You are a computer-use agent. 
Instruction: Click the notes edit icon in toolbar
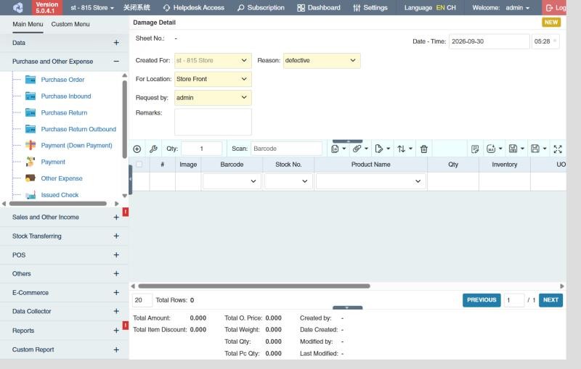click(475, 149)
